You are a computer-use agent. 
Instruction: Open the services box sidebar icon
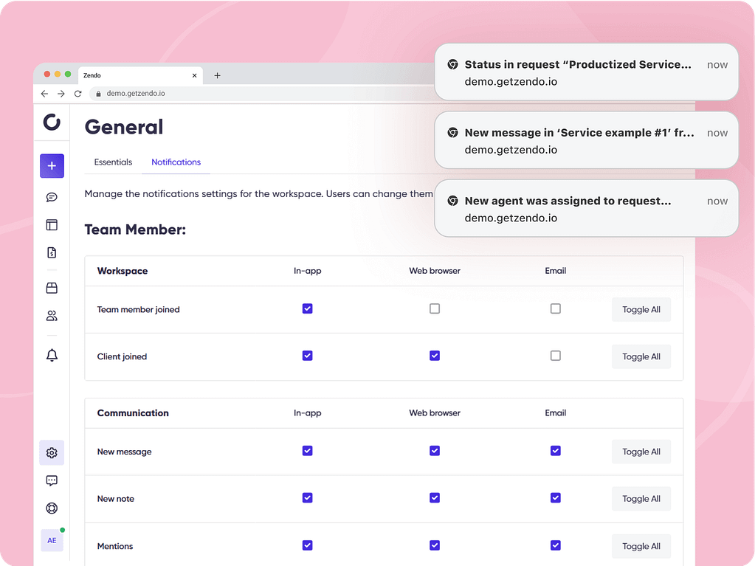point(52,288)
